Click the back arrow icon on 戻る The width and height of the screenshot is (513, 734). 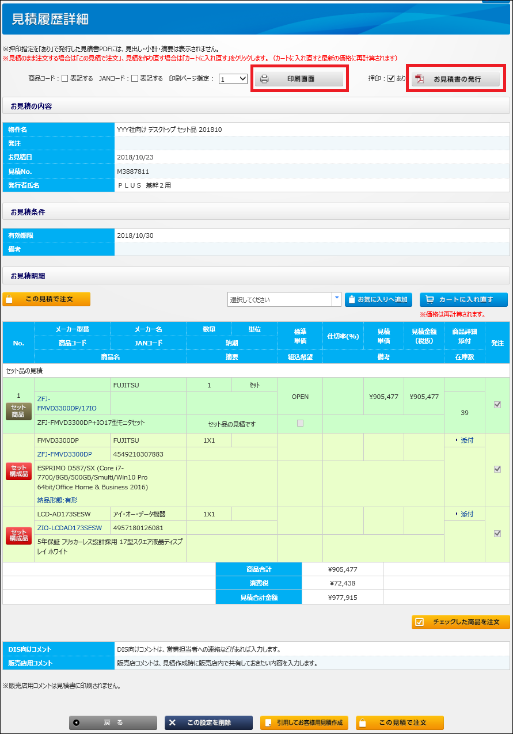(77, 723)
